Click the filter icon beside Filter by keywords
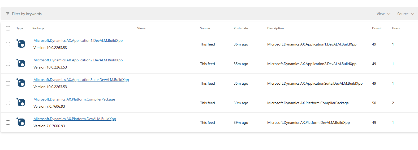Viewport: 418px width, 150px height. point(8,14)
